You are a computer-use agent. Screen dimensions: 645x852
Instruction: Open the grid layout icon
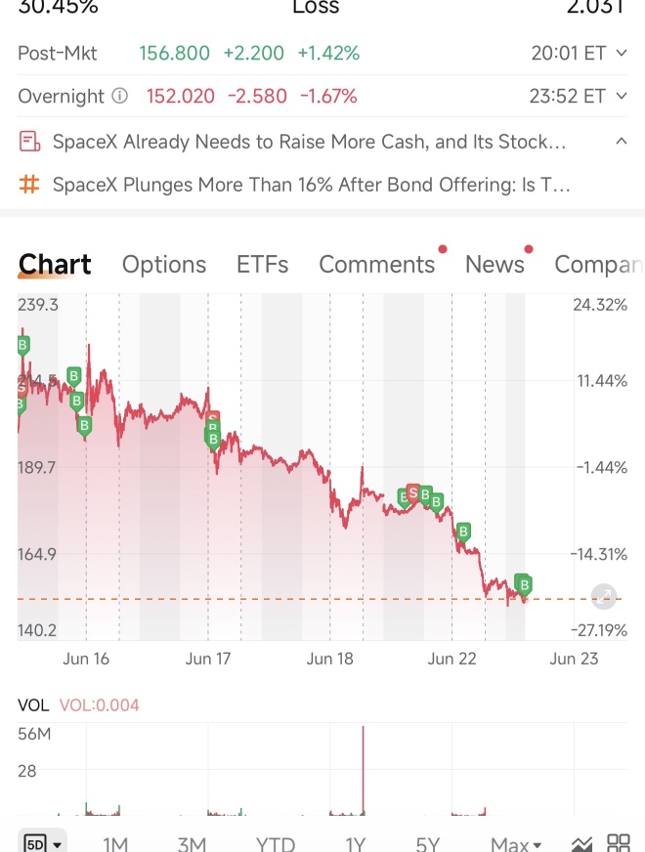click(619, 844)
